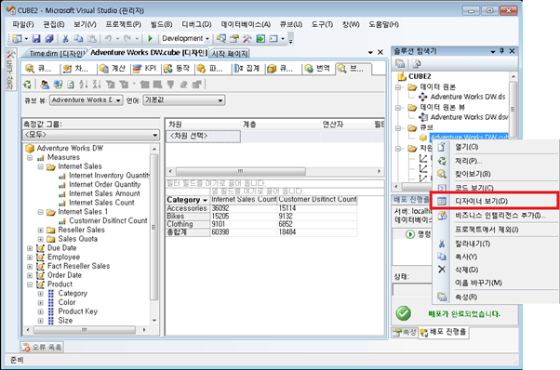Click the green deployment completed check icon
560x370 pixels.
coord(403,313)
